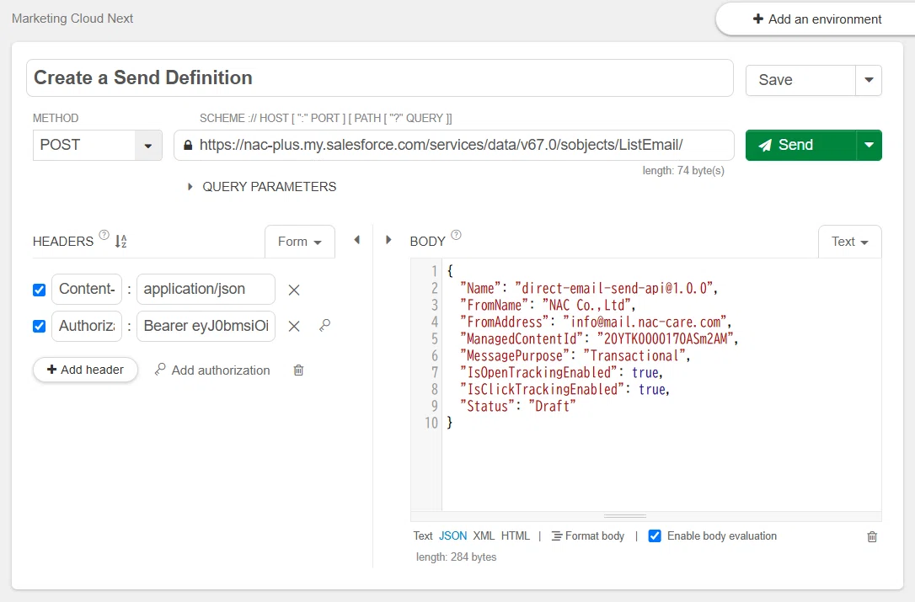This screenshot has width=915, height=602.
Task: Click the Marketing Cloud Next breadcrumb
Action: (x=72, y=19)
